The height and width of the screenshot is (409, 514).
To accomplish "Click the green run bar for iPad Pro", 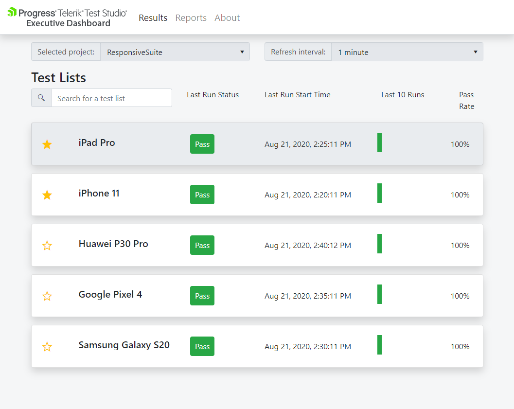I will pos(380,142).
